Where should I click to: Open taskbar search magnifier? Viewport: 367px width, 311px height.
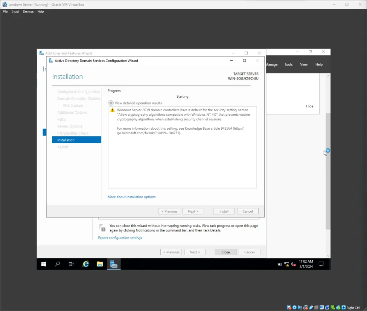(57, 264)
